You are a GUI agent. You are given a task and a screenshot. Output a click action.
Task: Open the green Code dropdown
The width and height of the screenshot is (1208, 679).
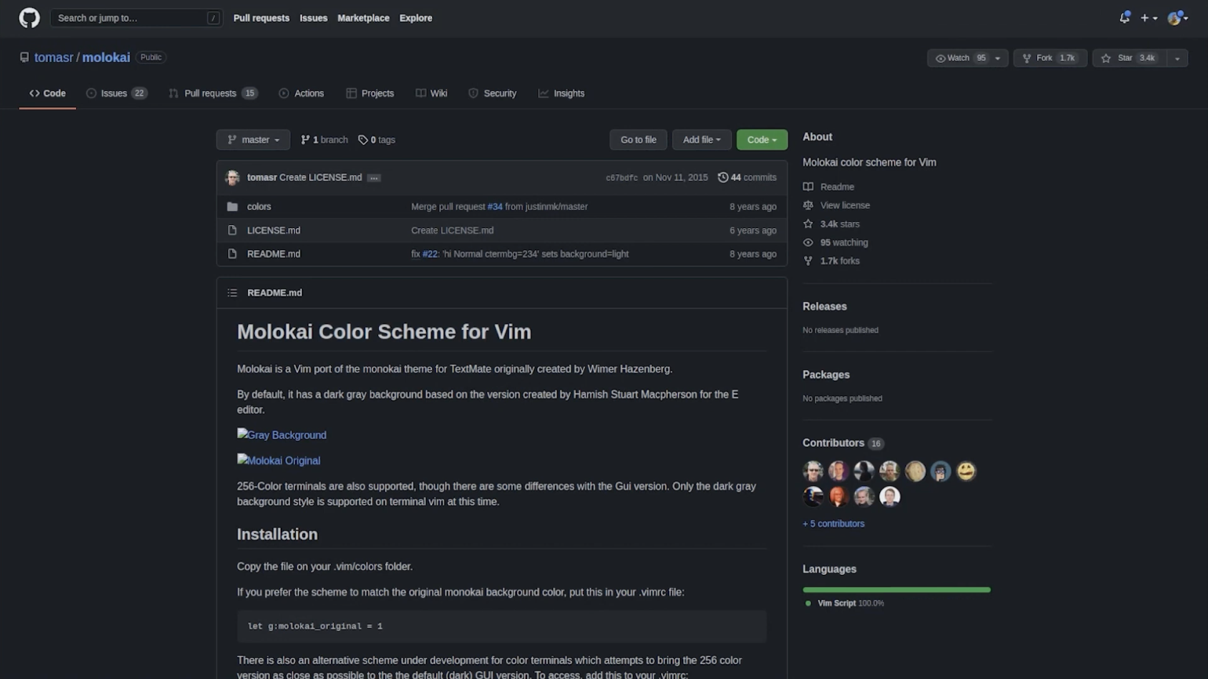coord(762,140)
